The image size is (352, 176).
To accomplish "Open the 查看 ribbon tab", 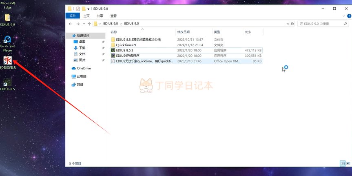I will (113, 16).
